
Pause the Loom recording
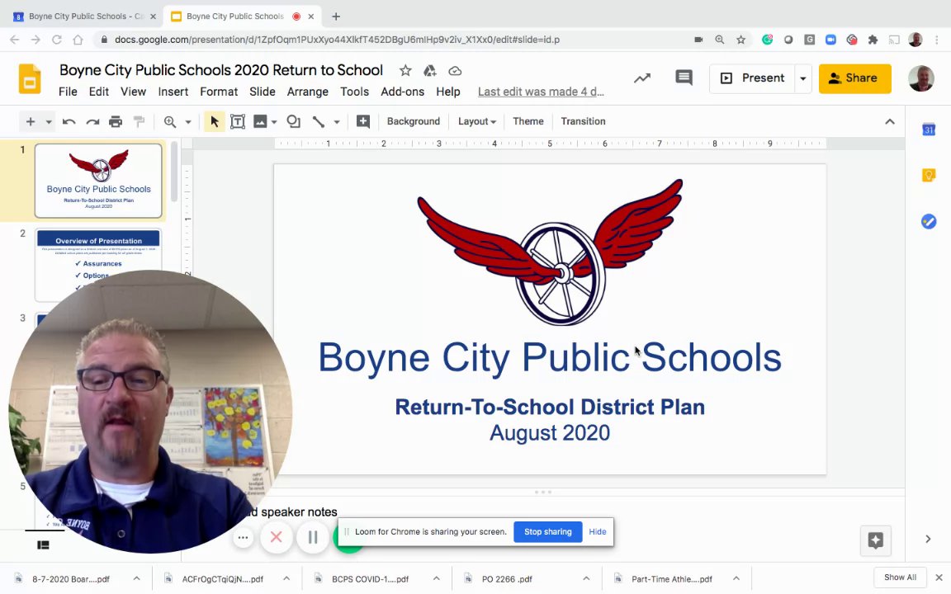[313, 537]
